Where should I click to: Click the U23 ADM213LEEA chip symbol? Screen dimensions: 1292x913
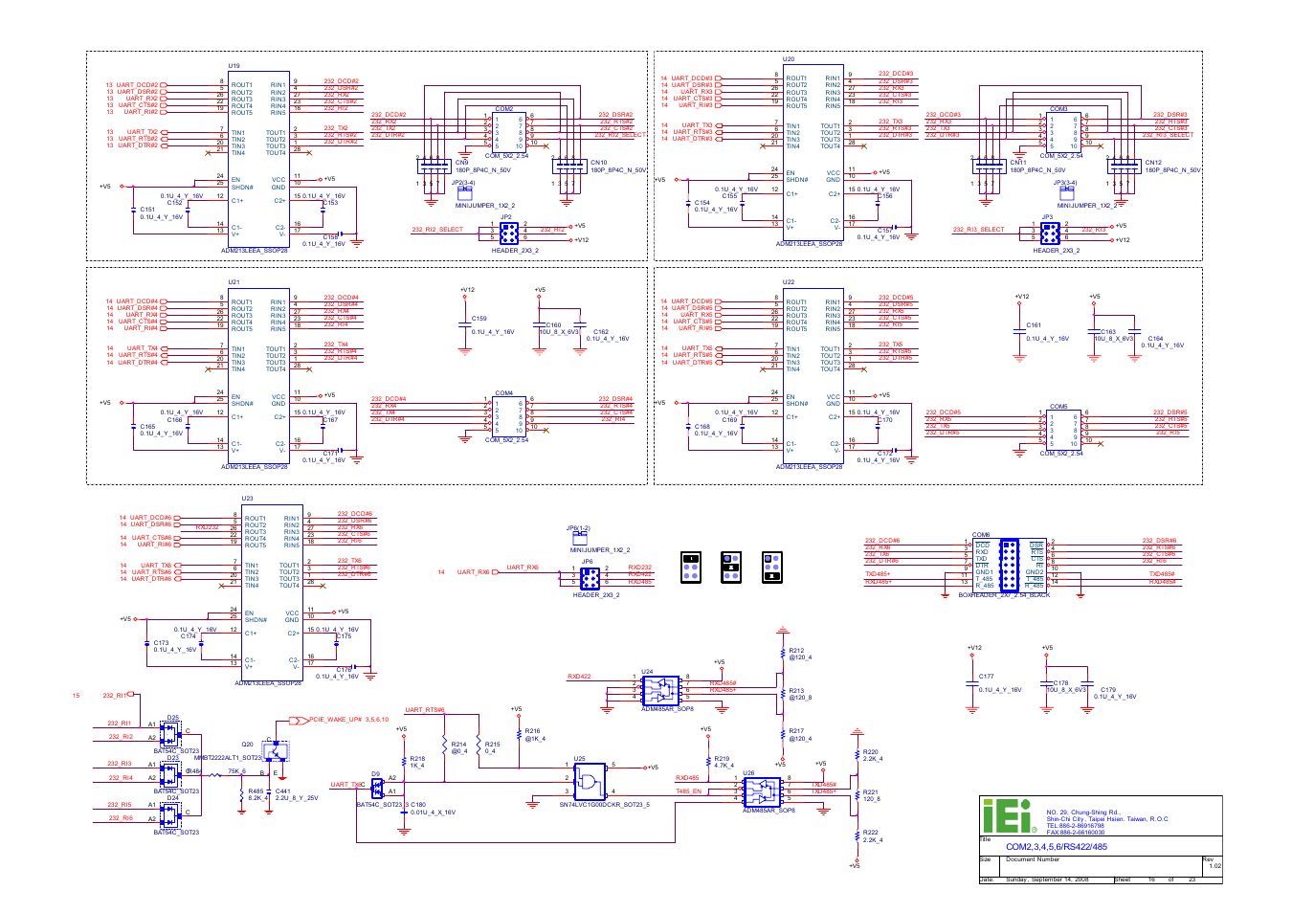(272, 592)
